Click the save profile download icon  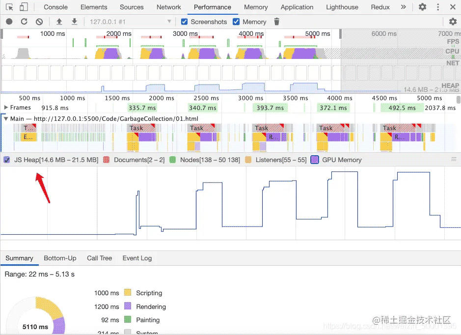pyautogui.click(x=75, y=22)
